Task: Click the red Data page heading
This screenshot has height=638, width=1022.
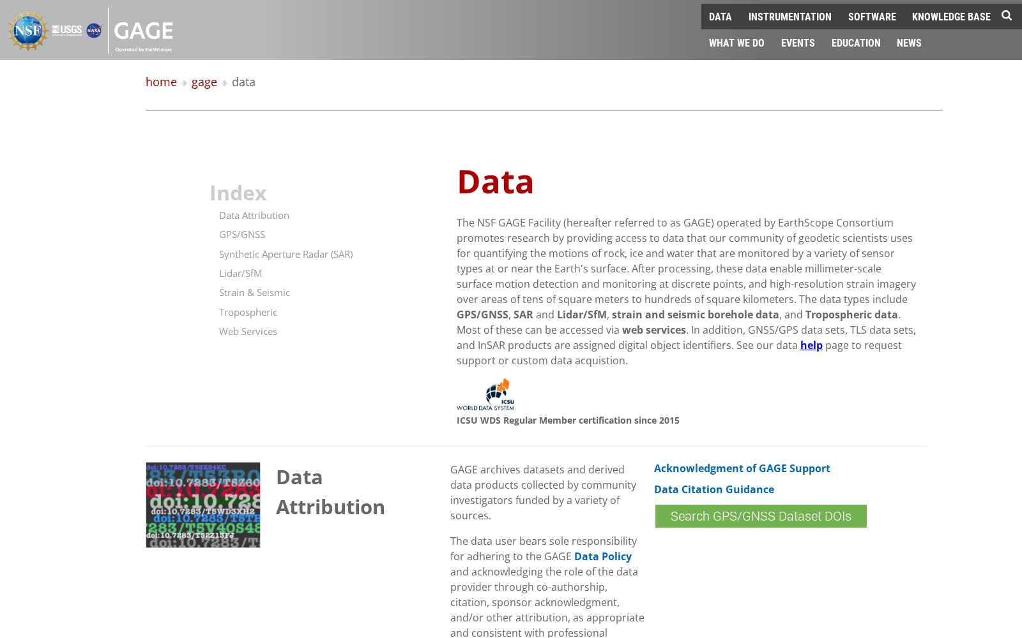Action: coord(496,181)
